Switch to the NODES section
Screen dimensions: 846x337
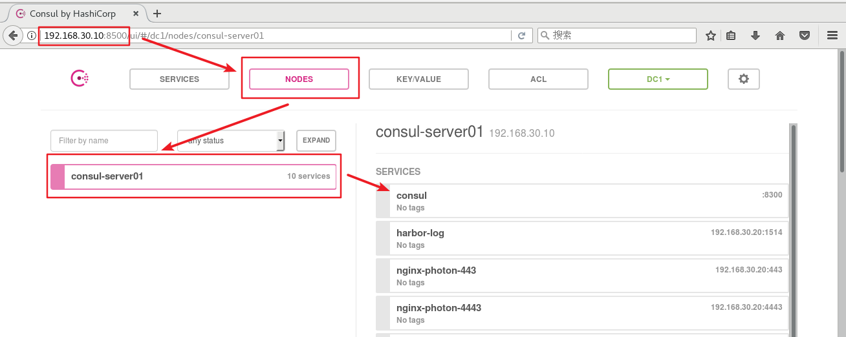299,79
